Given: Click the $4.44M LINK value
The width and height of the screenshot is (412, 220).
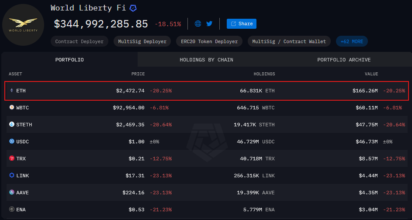Looking at the screenshot, I should [368, 176].
